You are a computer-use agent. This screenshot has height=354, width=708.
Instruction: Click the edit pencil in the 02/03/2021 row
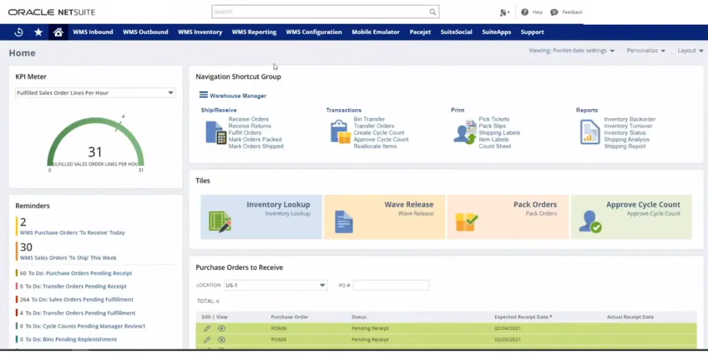[207, 340]
